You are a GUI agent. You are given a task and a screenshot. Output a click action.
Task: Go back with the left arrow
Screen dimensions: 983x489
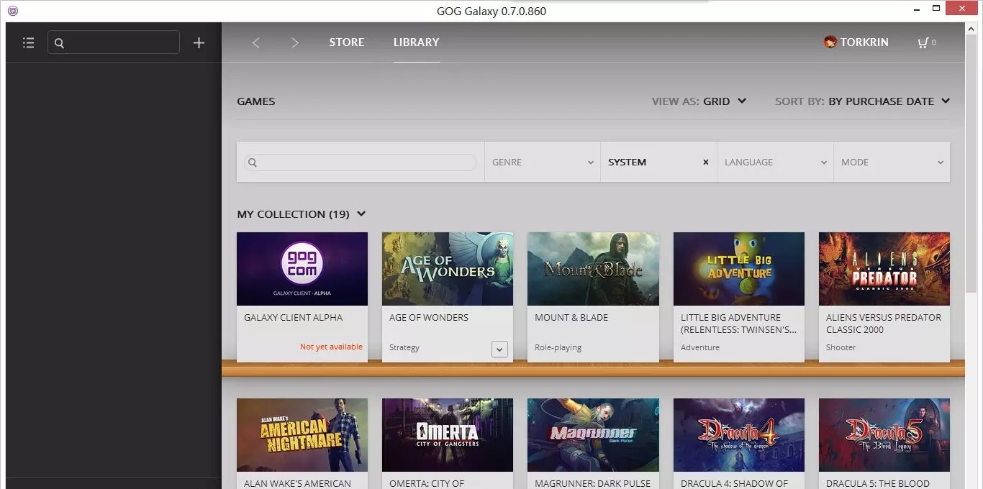tap(255, 42)
